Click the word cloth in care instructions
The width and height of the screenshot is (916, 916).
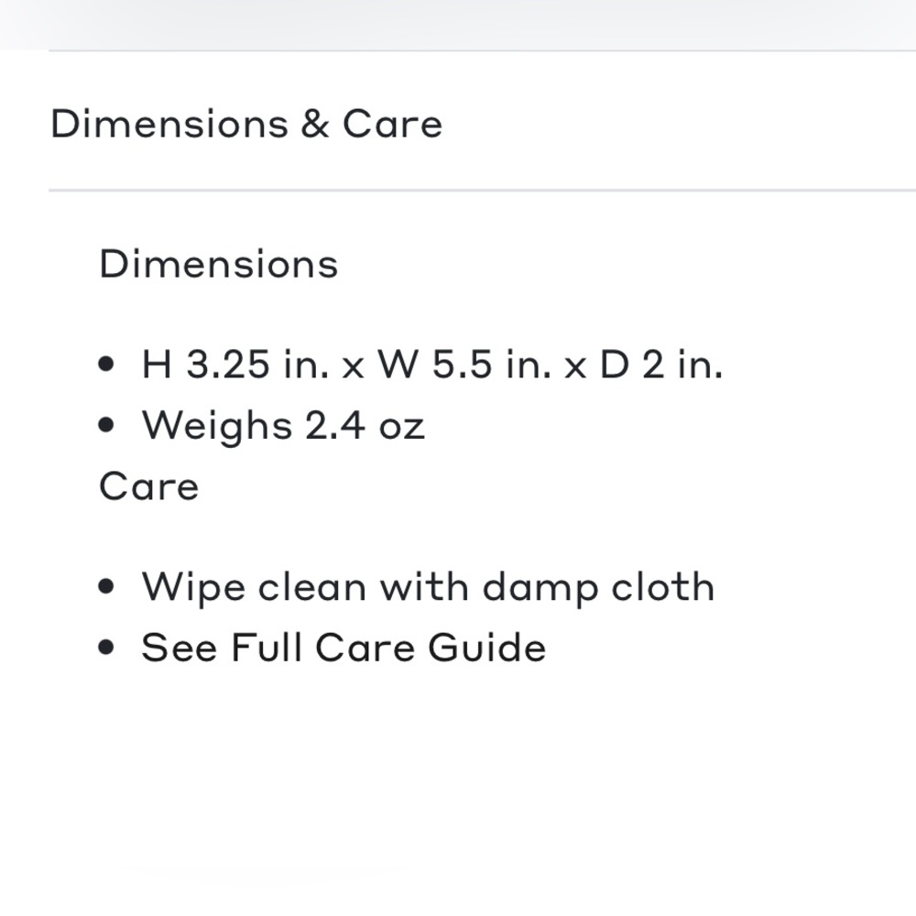pos(662,585)
